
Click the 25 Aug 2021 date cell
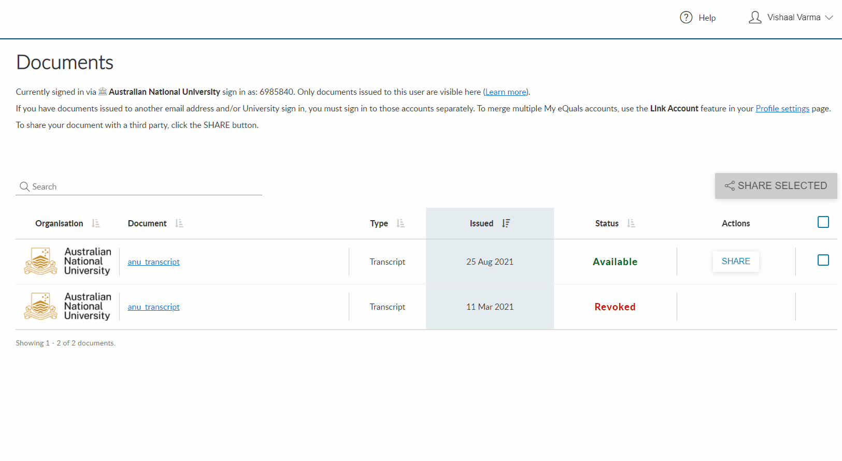[x=490, y=262]
